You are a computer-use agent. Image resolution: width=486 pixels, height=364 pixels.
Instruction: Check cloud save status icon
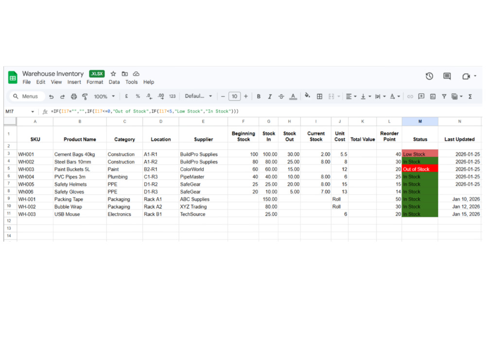point(136,74)
